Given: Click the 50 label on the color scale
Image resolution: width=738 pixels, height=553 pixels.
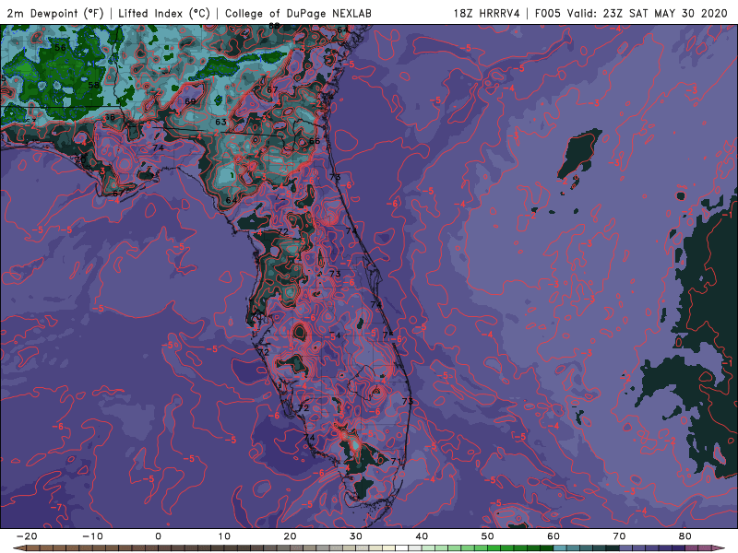Looking at the screenshot, I should [x=488, y=536].
